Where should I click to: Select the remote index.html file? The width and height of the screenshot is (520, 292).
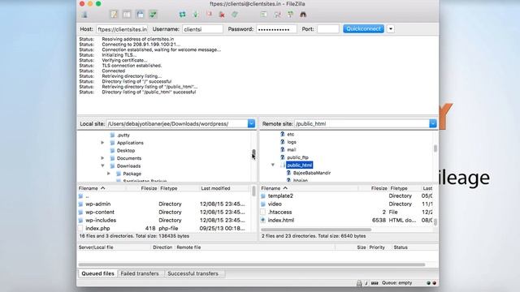pos(346,220)
